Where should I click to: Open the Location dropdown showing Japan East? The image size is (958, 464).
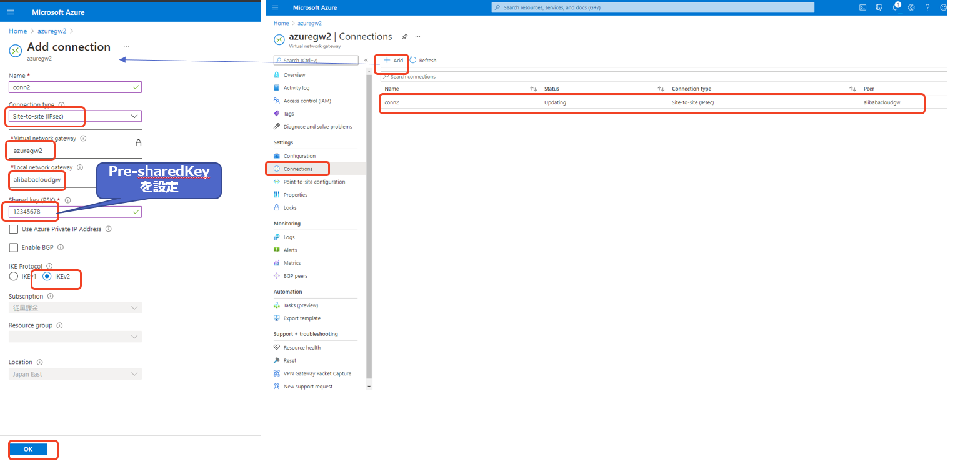[x=75, y=374]
